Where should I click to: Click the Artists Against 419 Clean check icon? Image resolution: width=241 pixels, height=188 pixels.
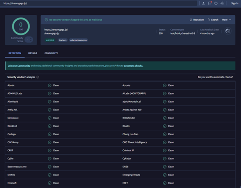165,110
